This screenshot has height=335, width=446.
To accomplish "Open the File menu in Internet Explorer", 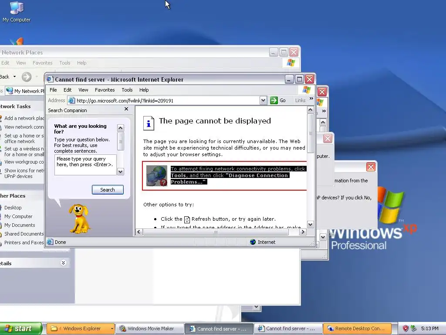I will pos(53,90).
